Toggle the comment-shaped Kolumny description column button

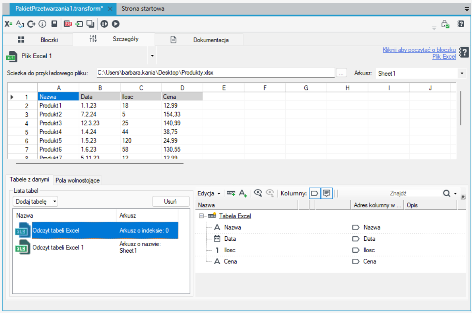pyautogui.click(x=327, y=193)
